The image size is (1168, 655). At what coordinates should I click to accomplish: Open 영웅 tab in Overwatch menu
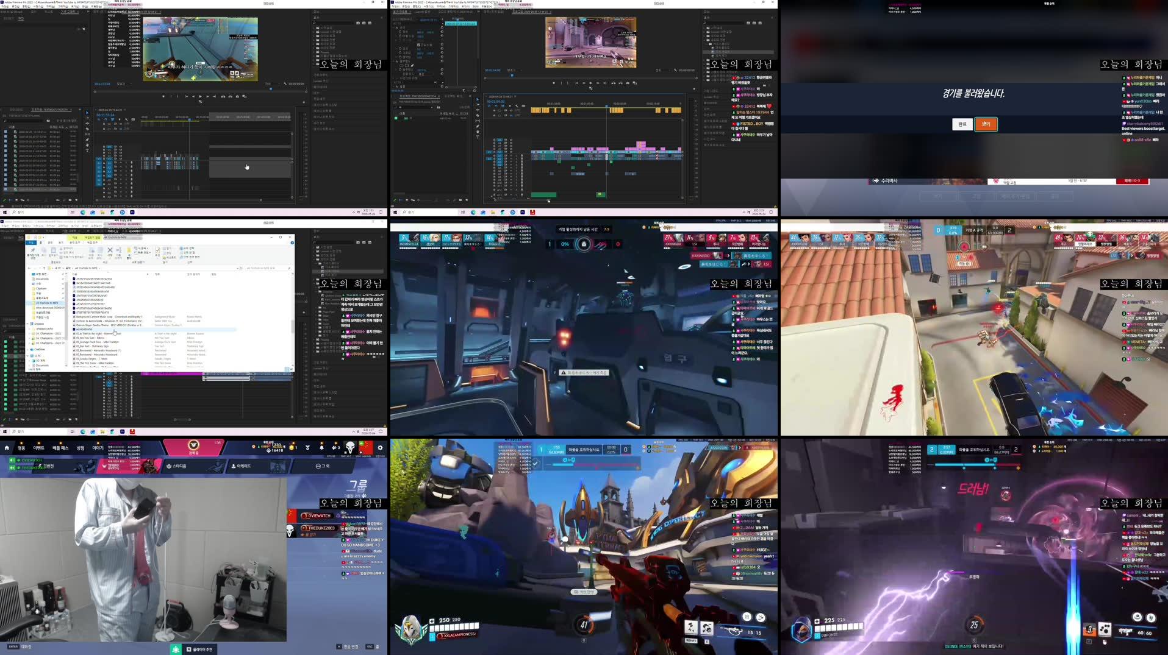click(21, 448)
